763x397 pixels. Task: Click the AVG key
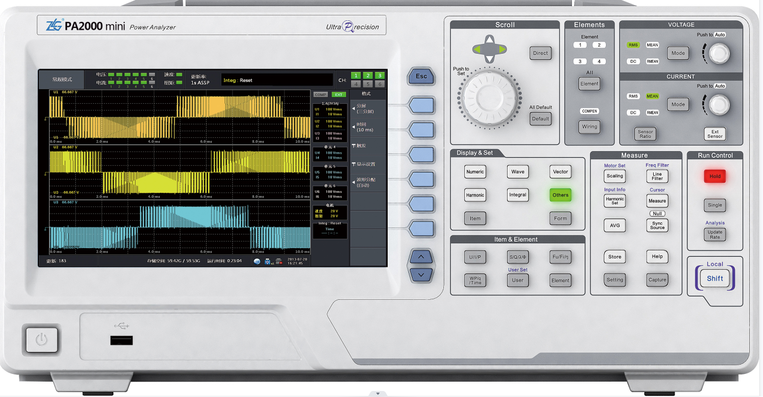(x=615, y=225)
